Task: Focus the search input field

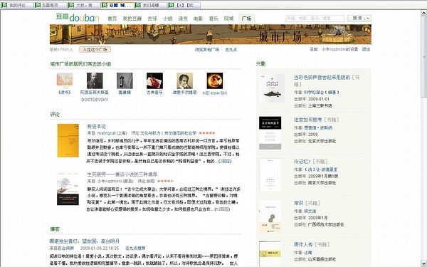Action: [x=315, y=19]
